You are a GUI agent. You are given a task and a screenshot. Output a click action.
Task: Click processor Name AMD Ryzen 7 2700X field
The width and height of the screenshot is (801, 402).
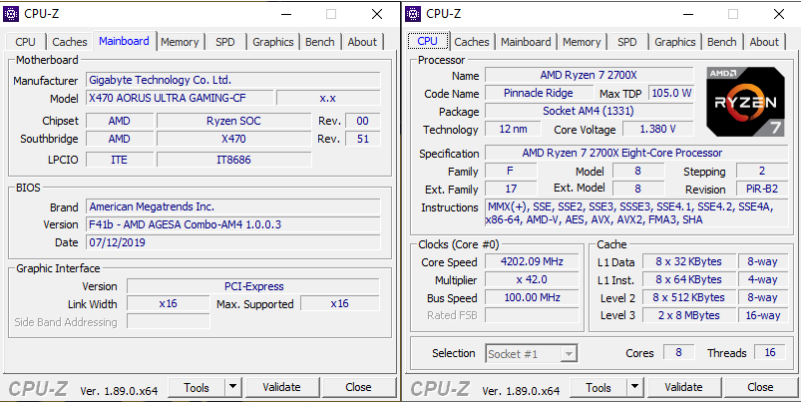(x=589, y=75)
